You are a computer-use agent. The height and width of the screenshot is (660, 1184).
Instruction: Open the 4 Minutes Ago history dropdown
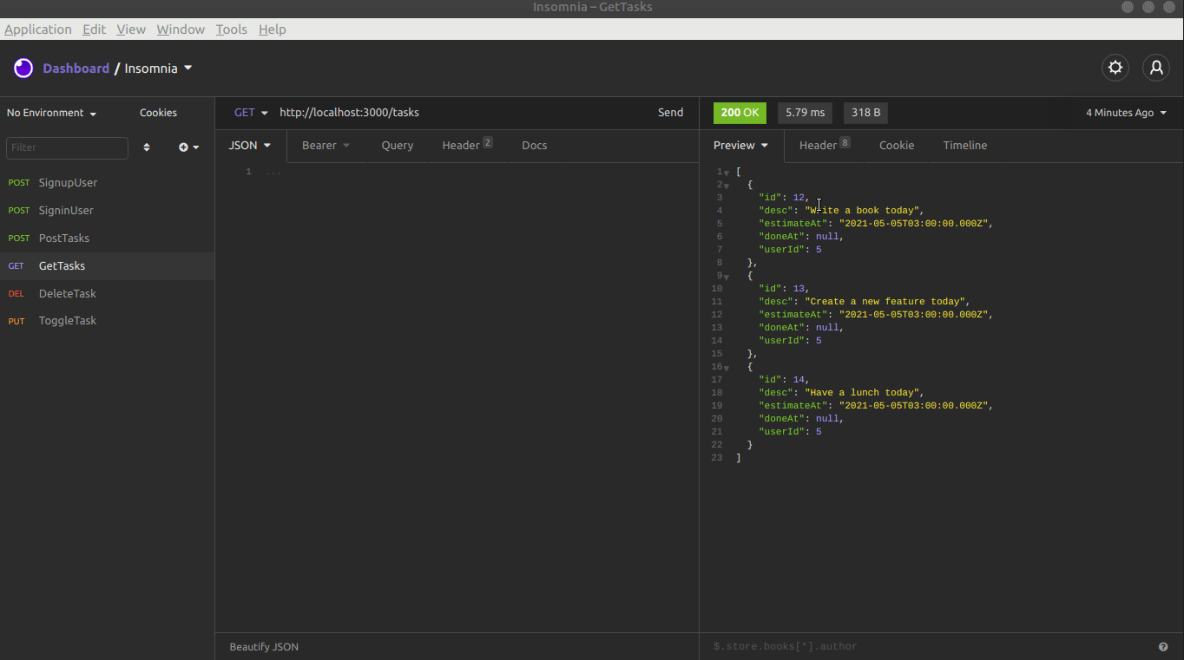[1123, 112]
